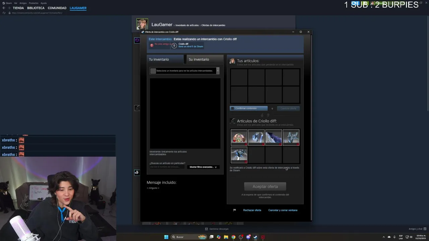Switch to Tu inventario tab
429x241 pixels.
(x=165, y=59)
